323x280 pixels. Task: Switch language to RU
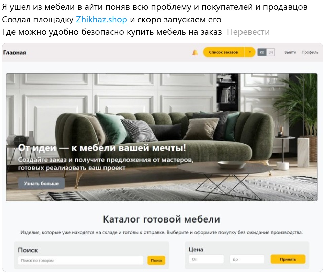point(262,52)
